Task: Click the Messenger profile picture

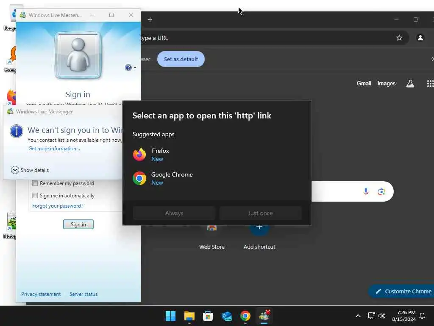Action: pyautogui.click(x=78, y=55)
